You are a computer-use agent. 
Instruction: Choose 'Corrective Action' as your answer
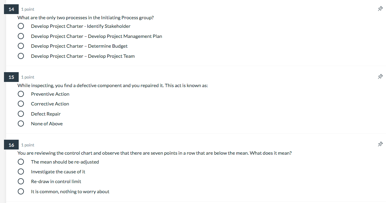pos(21,104)
